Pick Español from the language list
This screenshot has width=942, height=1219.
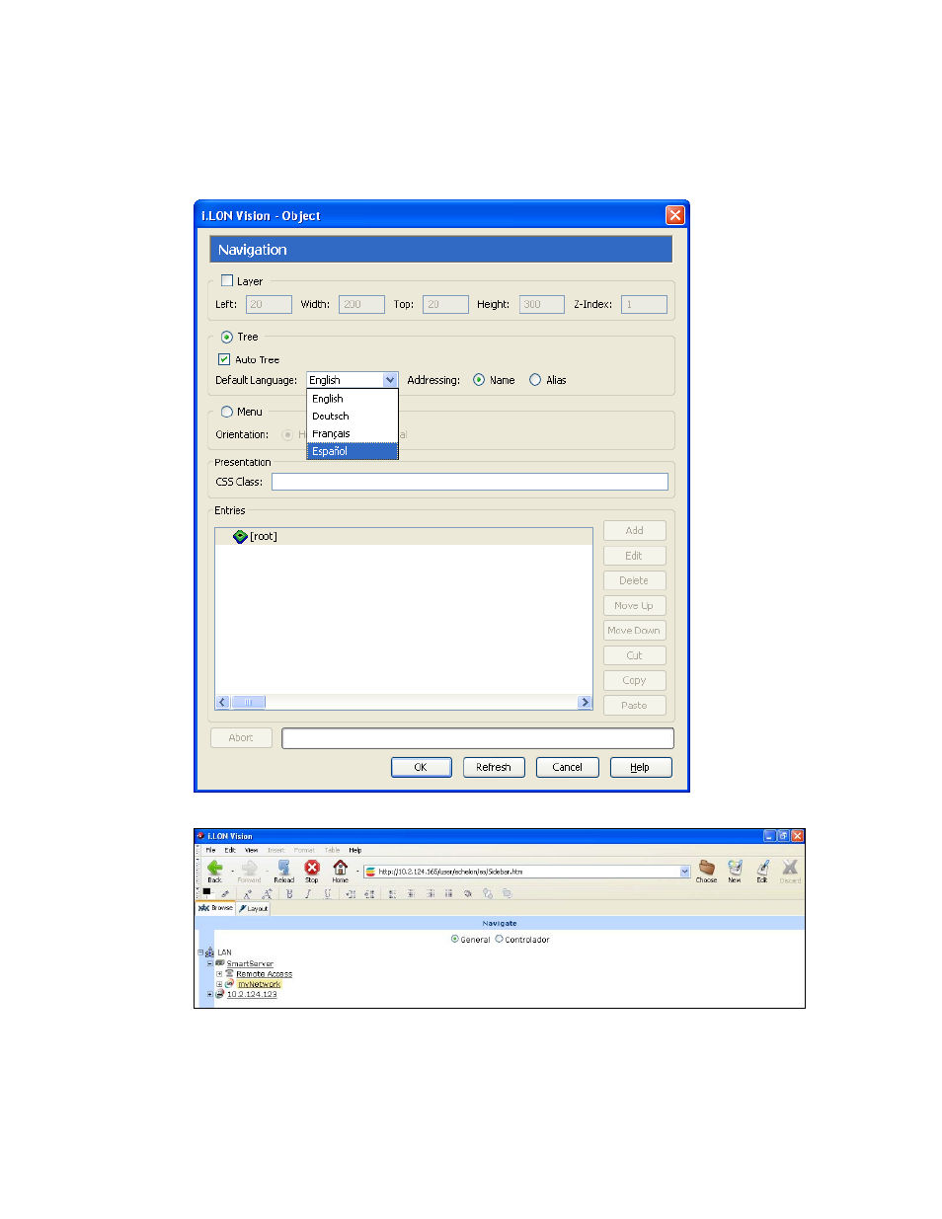pos(353,451)
